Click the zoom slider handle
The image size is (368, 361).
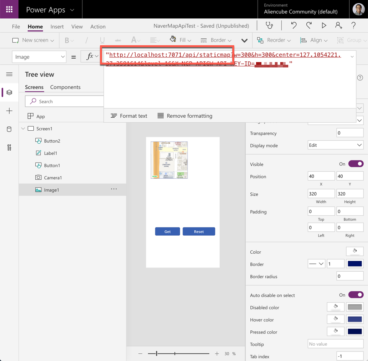pyautogui.click(x=156, y=353)
